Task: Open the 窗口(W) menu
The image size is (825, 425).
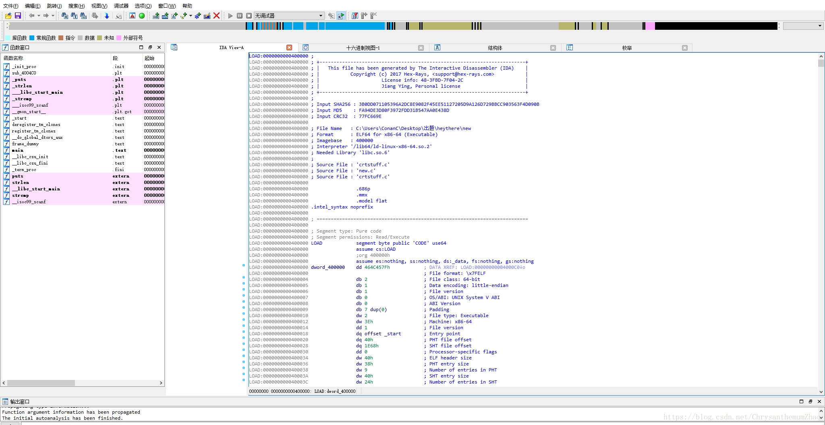Action: [167, 6]
